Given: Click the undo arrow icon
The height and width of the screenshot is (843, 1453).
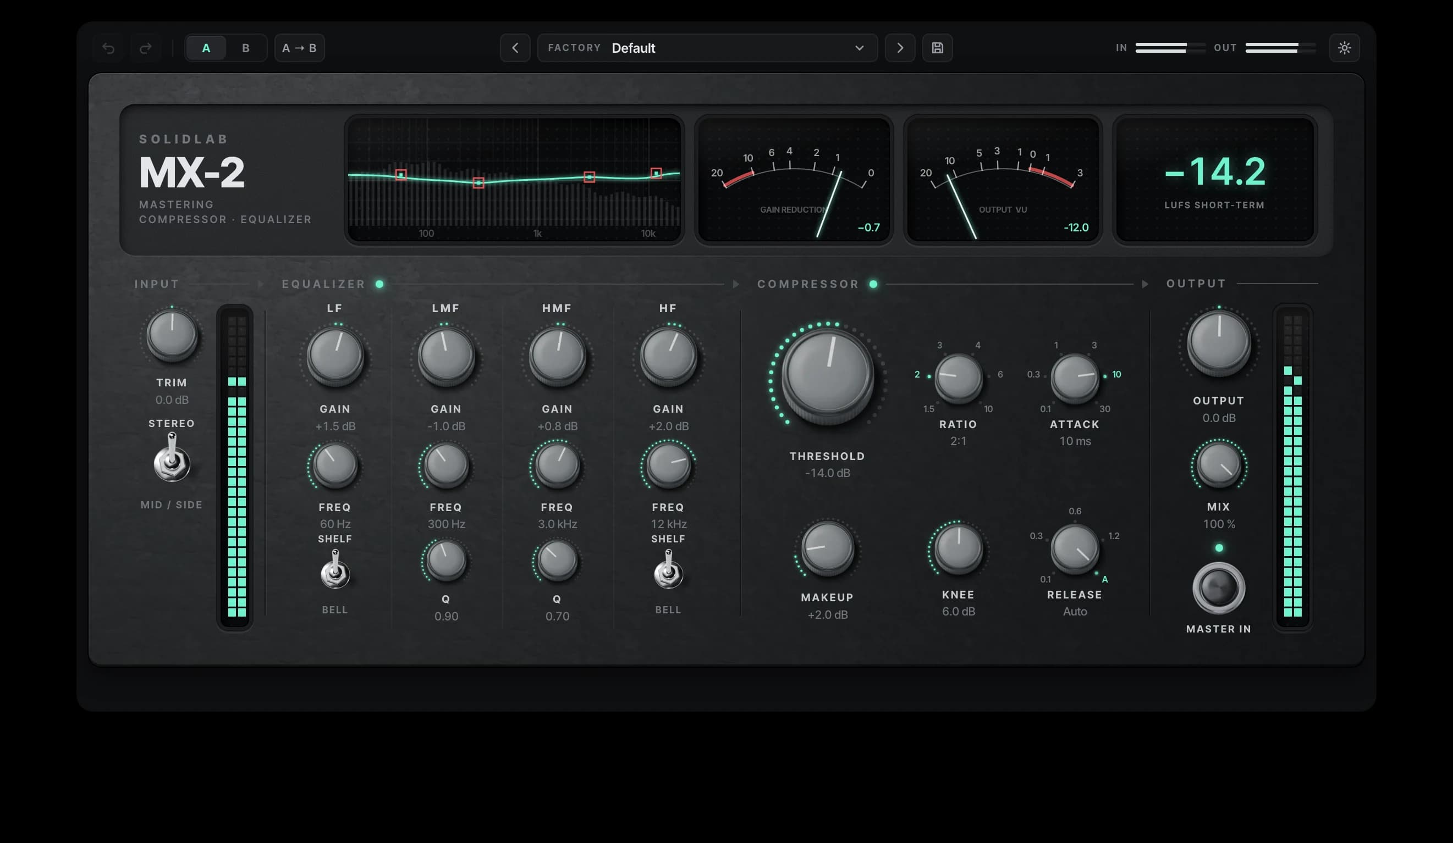Looking at the screenshot, I should coord(108,48).
